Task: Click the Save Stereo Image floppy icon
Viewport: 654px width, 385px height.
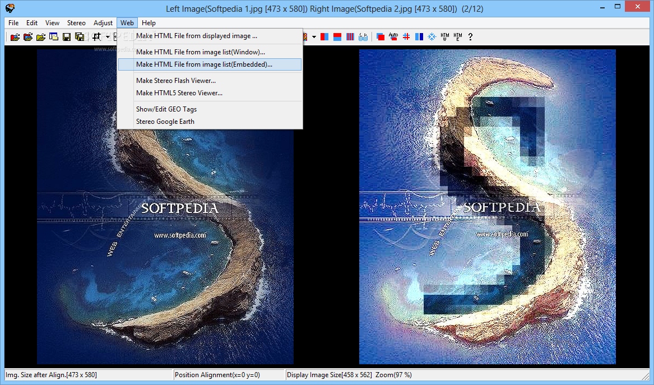Action: [67, 36]
